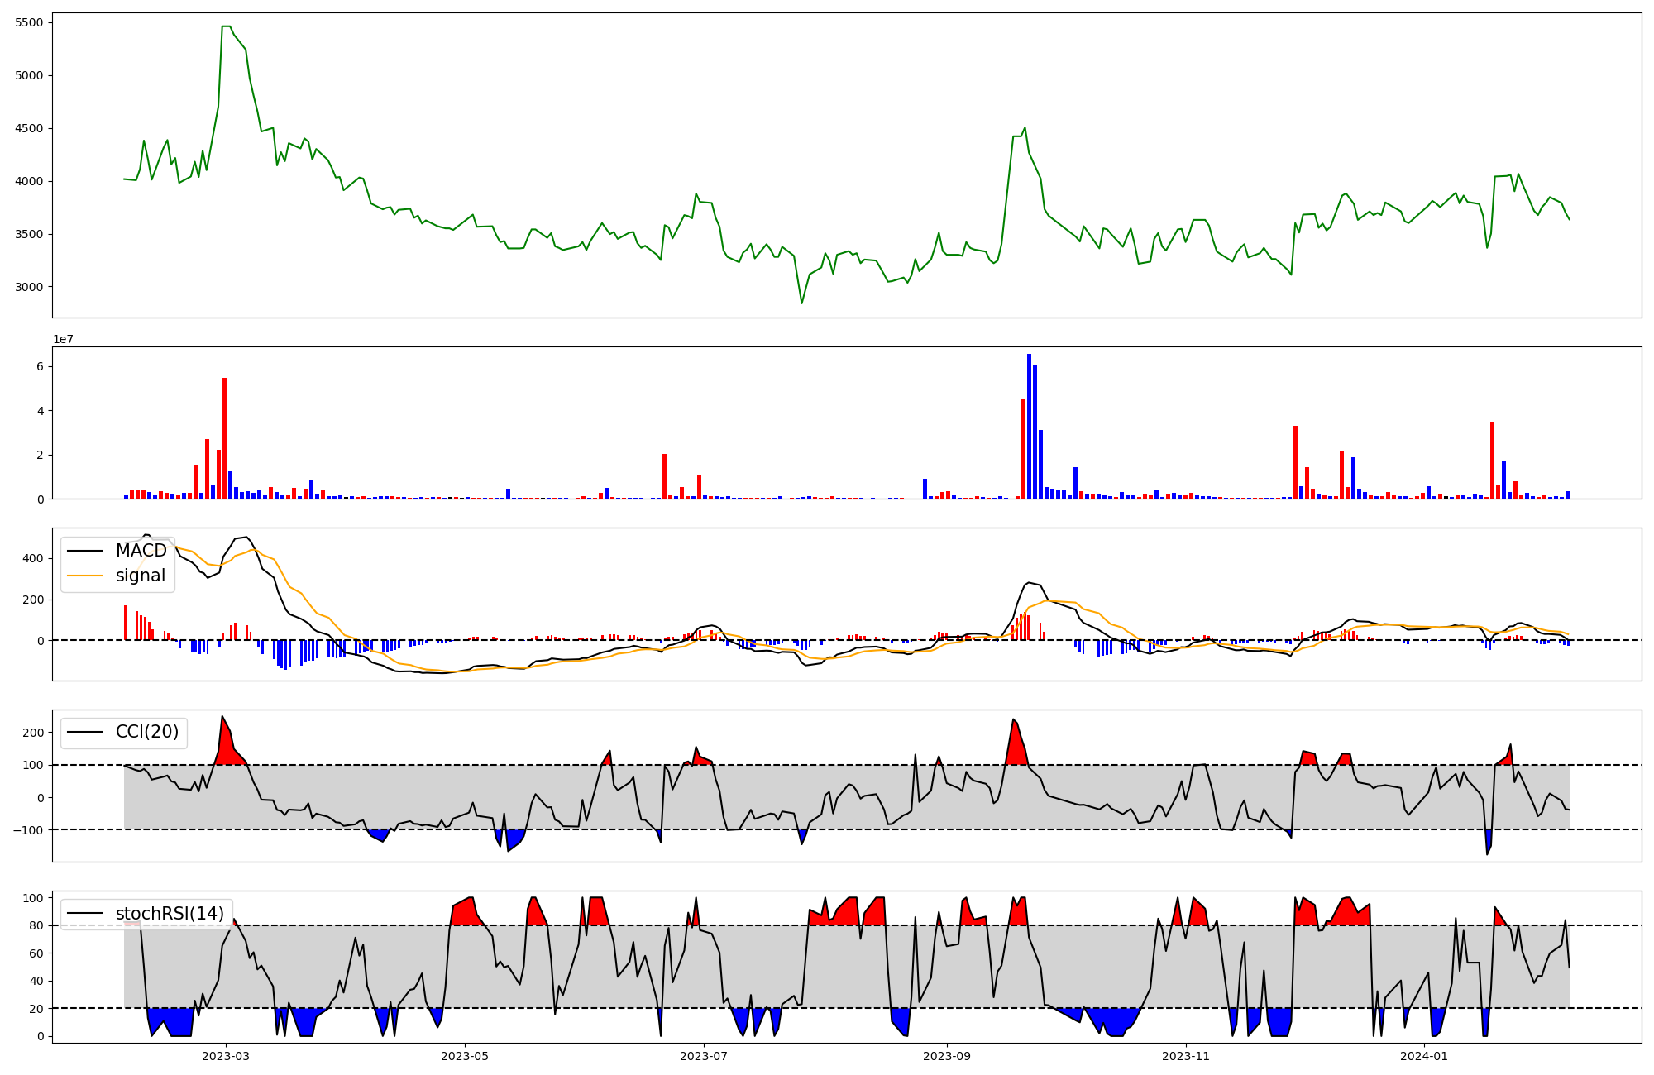1654x1075 pixels.
Task: Click the tallest red volume bar near 2023-03
Action: point(224,438)
